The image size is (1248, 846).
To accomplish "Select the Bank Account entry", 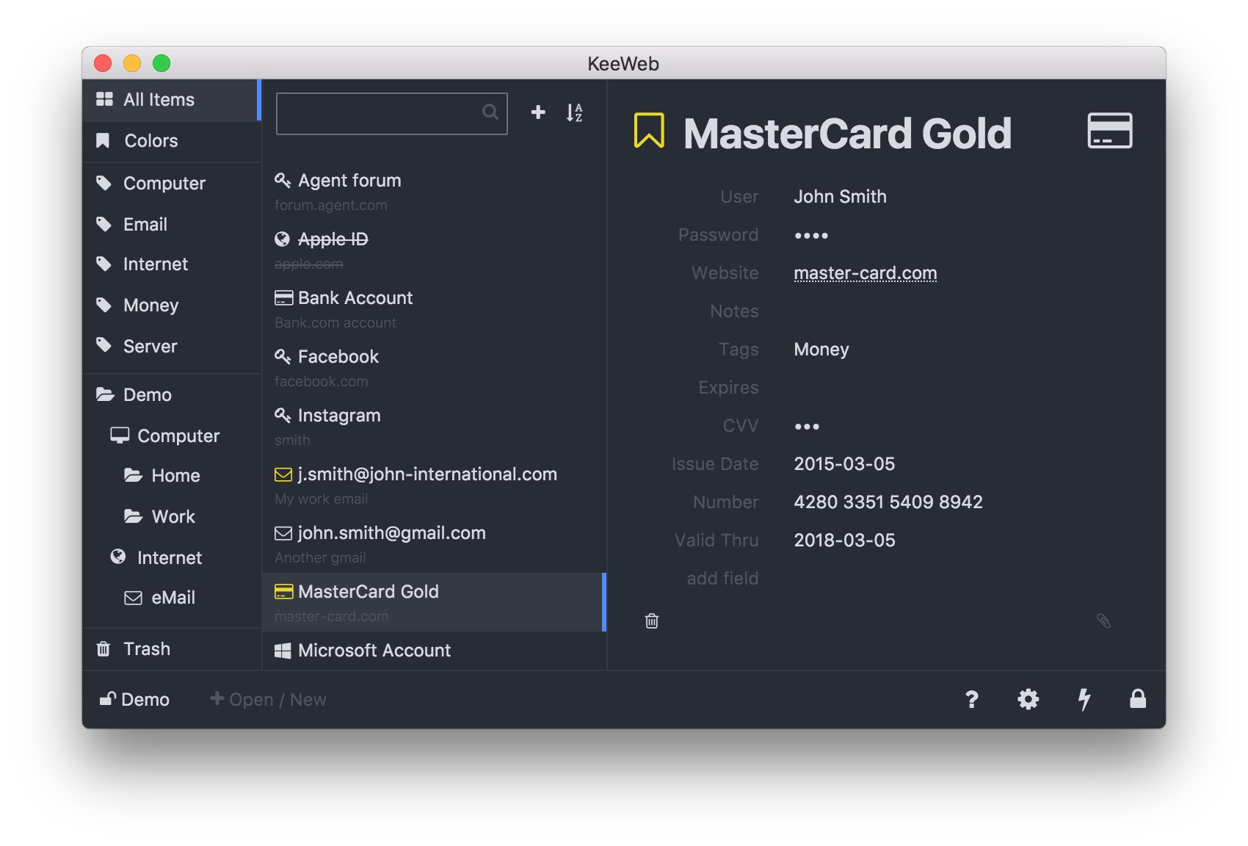I will pos(434,308).
